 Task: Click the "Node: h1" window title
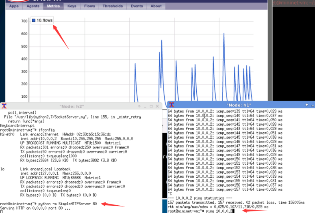click(239, 105)
